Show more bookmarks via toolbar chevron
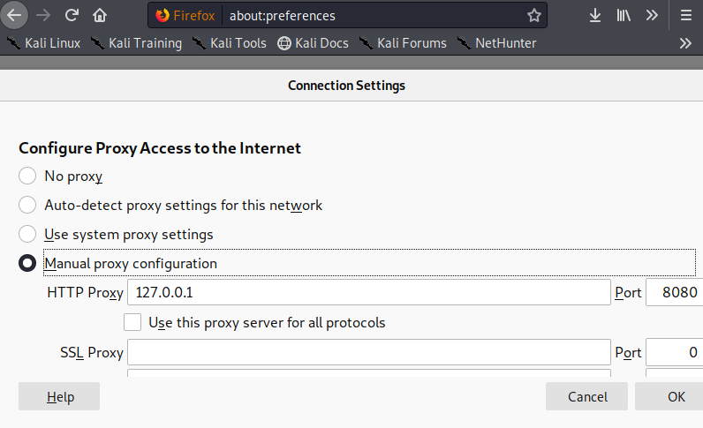 click(685, 42)
